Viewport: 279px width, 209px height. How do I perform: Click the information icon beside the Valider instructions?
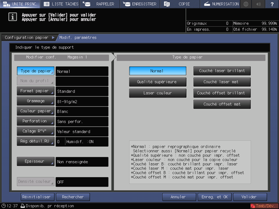[x=12, y=17]
